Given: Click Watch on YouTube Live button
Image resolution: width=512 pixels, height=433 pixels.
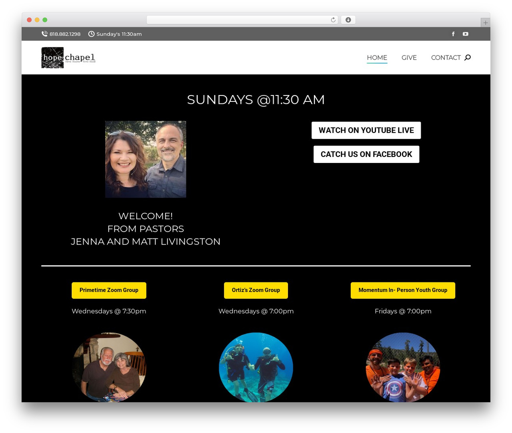Looking at the screenshot, I should (366, 130).
